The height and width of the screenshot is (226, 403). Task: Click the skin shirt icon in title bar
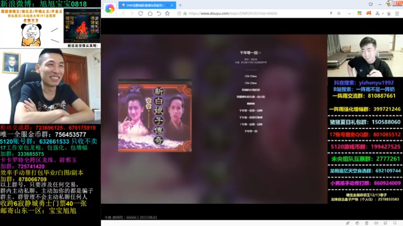pos(371,4)
